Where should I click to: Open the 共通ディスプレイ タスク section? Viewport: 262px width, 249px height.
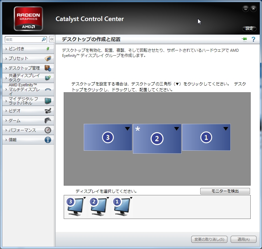coord(28,78)
